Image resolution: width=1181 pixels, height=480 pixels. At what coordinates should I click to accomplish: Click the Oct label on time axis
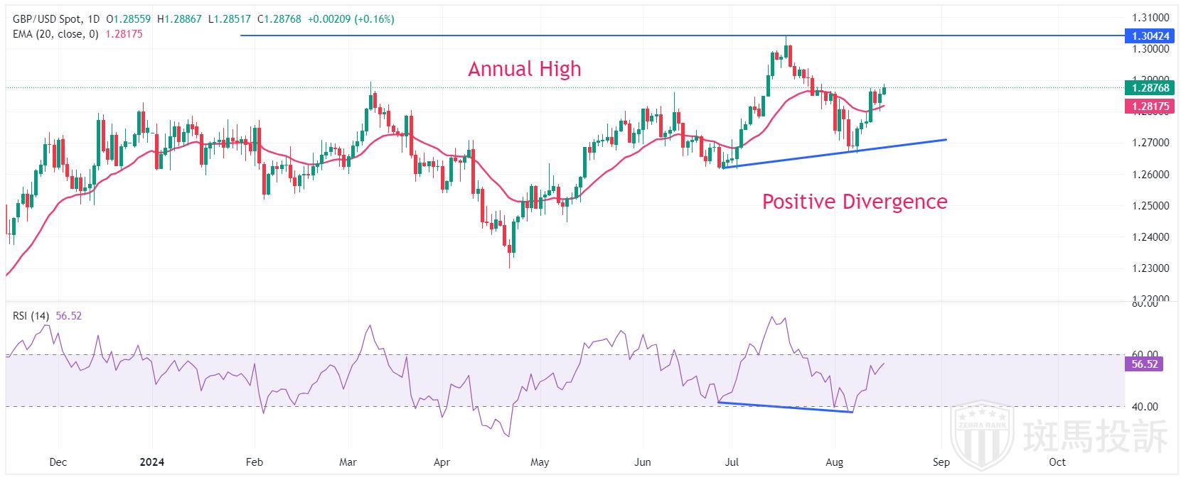pos(1057,462)
